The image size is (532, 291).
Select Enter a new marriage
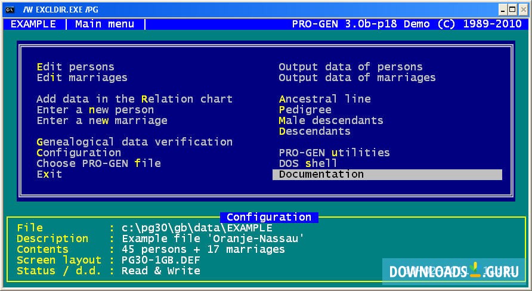coord(102,120)
